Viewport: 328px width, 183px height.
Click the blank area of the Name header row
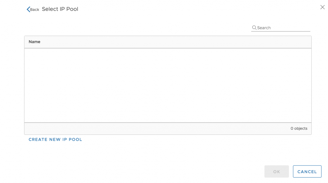coord(176,42)
